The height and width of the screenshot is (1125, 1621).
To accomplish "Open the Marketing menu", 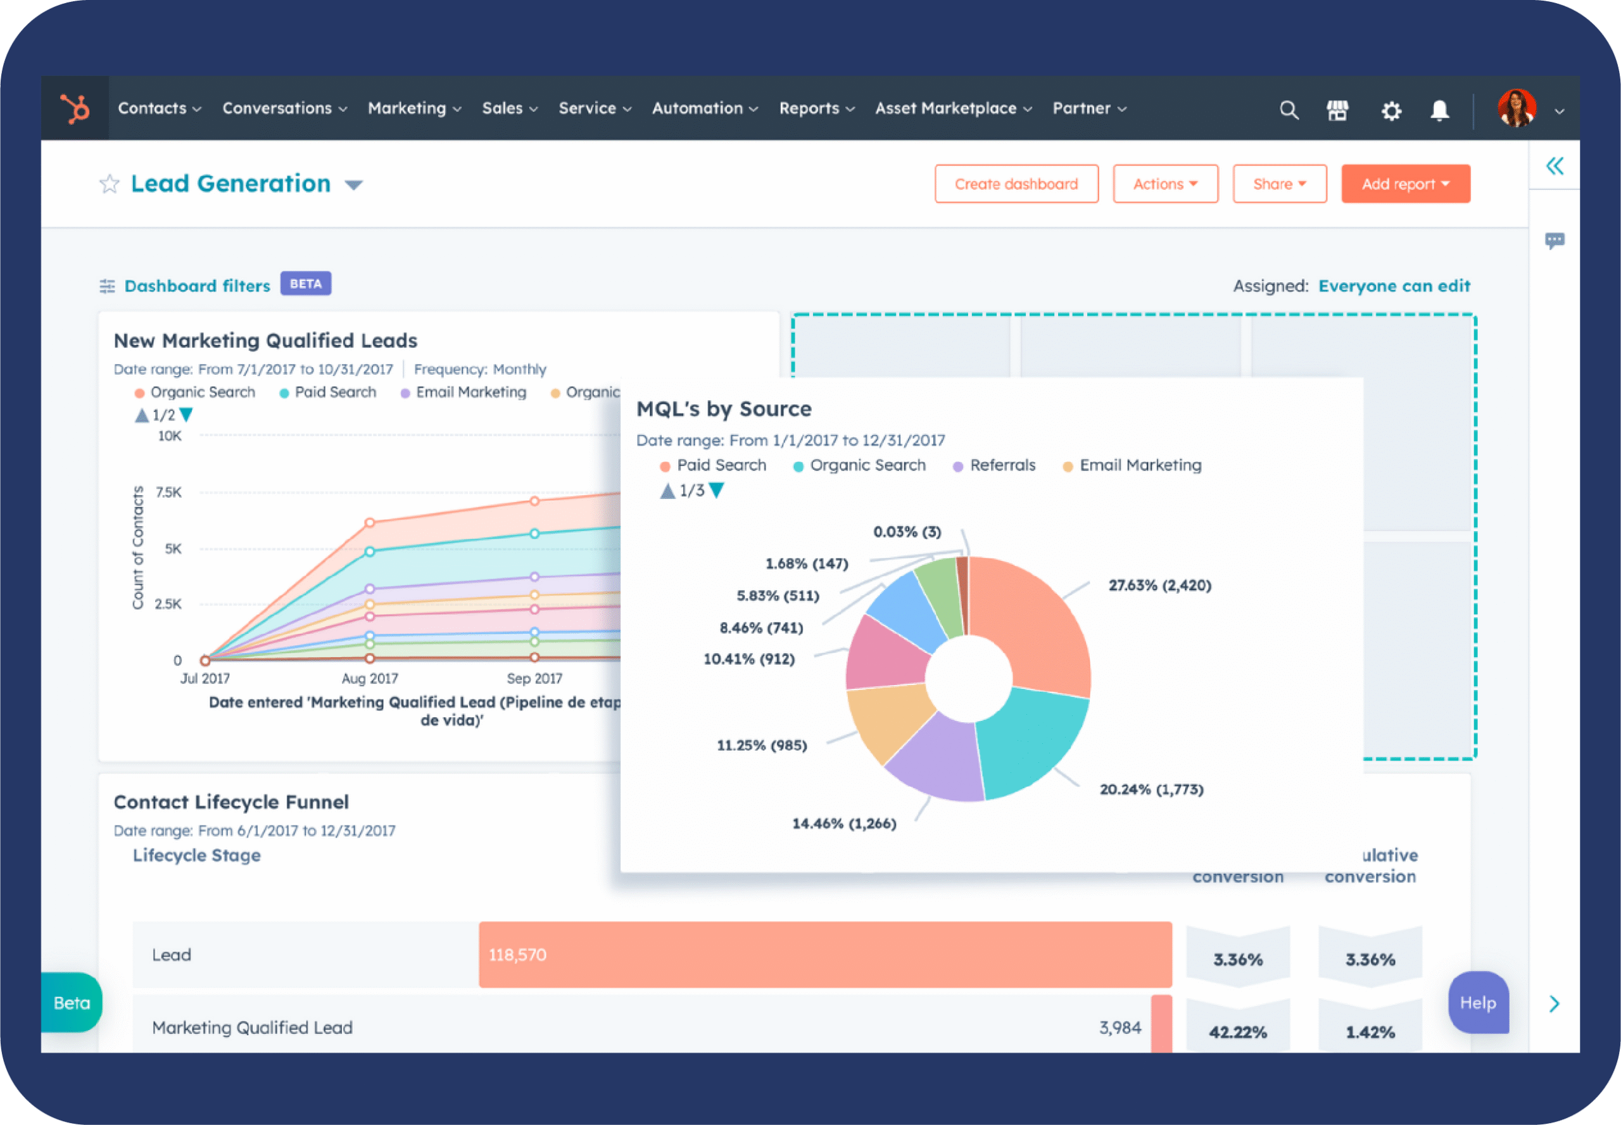I will (414, 108).
